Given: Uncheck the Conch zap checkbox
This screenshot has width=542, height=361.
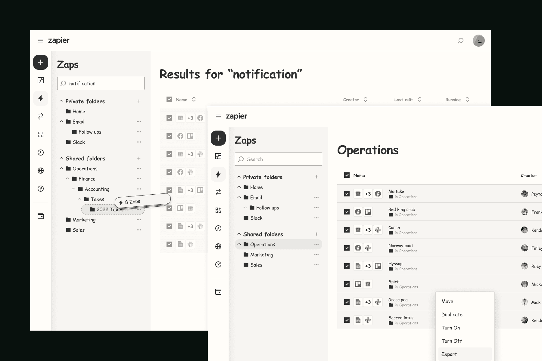Looking at the screenshot, I should click(347, 230).
